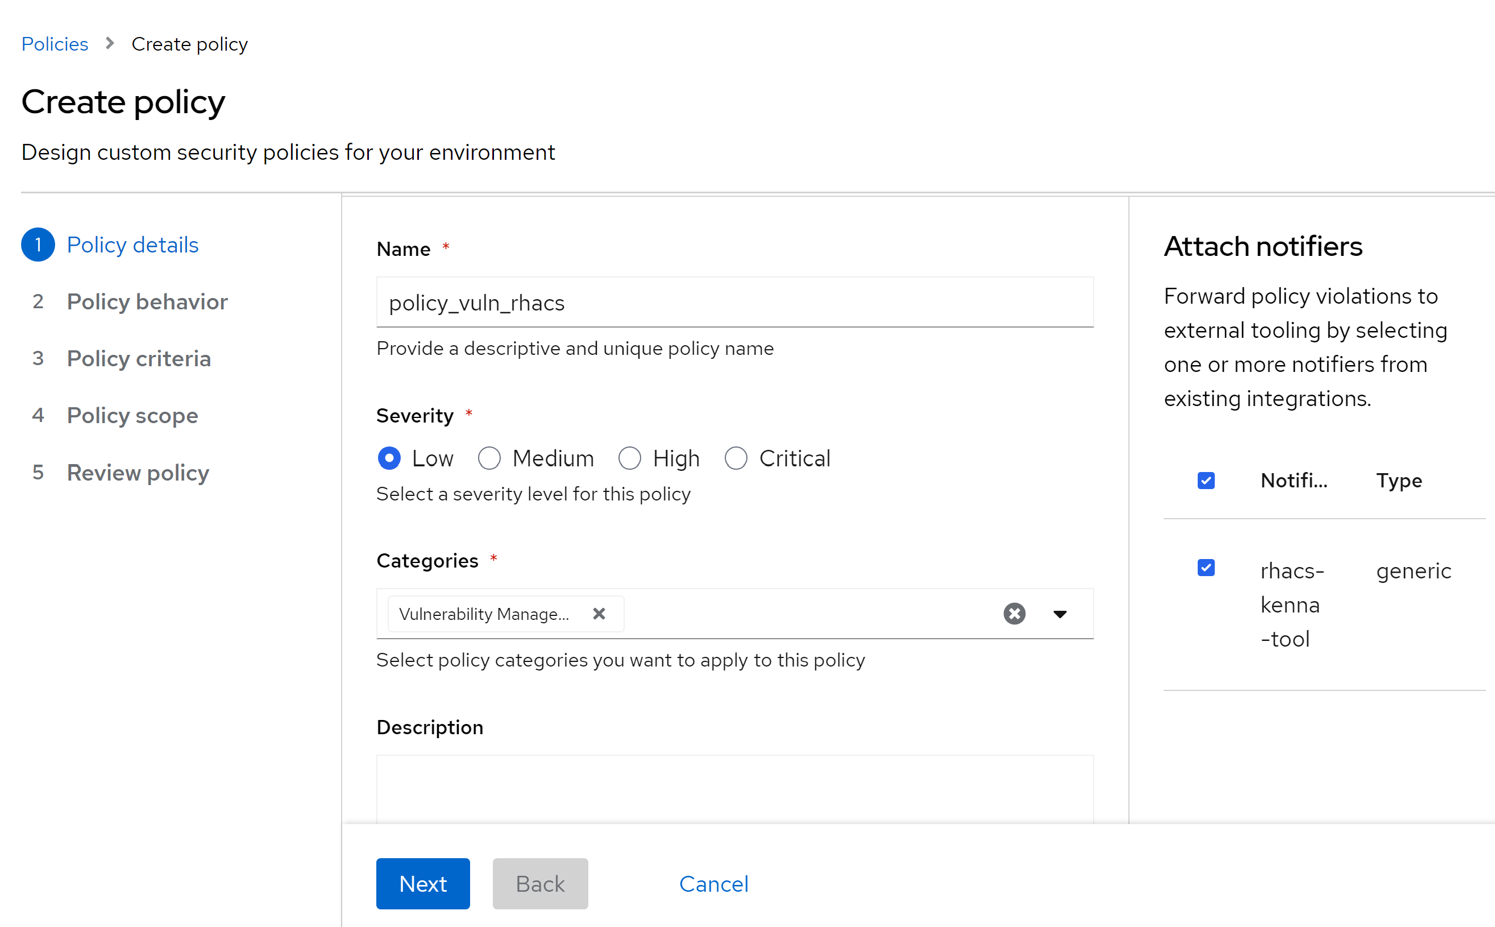Open Policy criteria wizard step
The image size is (1495, 927).
coord(139,359)
